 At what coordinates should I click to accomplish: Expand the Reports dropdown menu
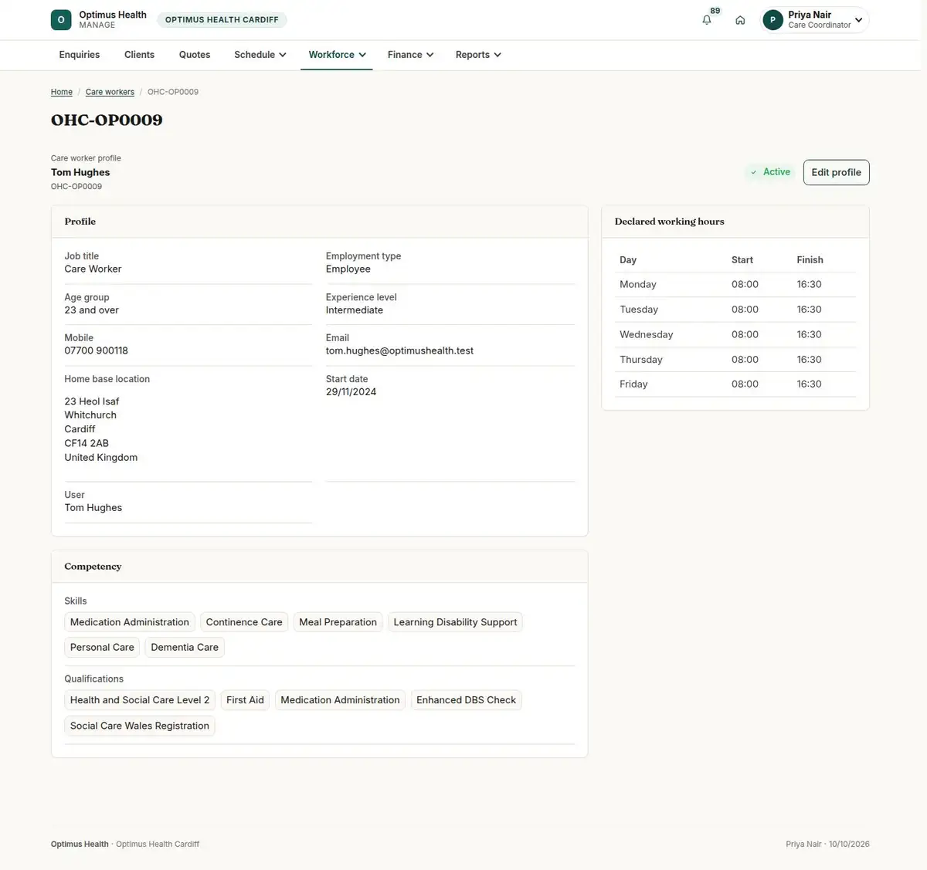pos(478,55)
